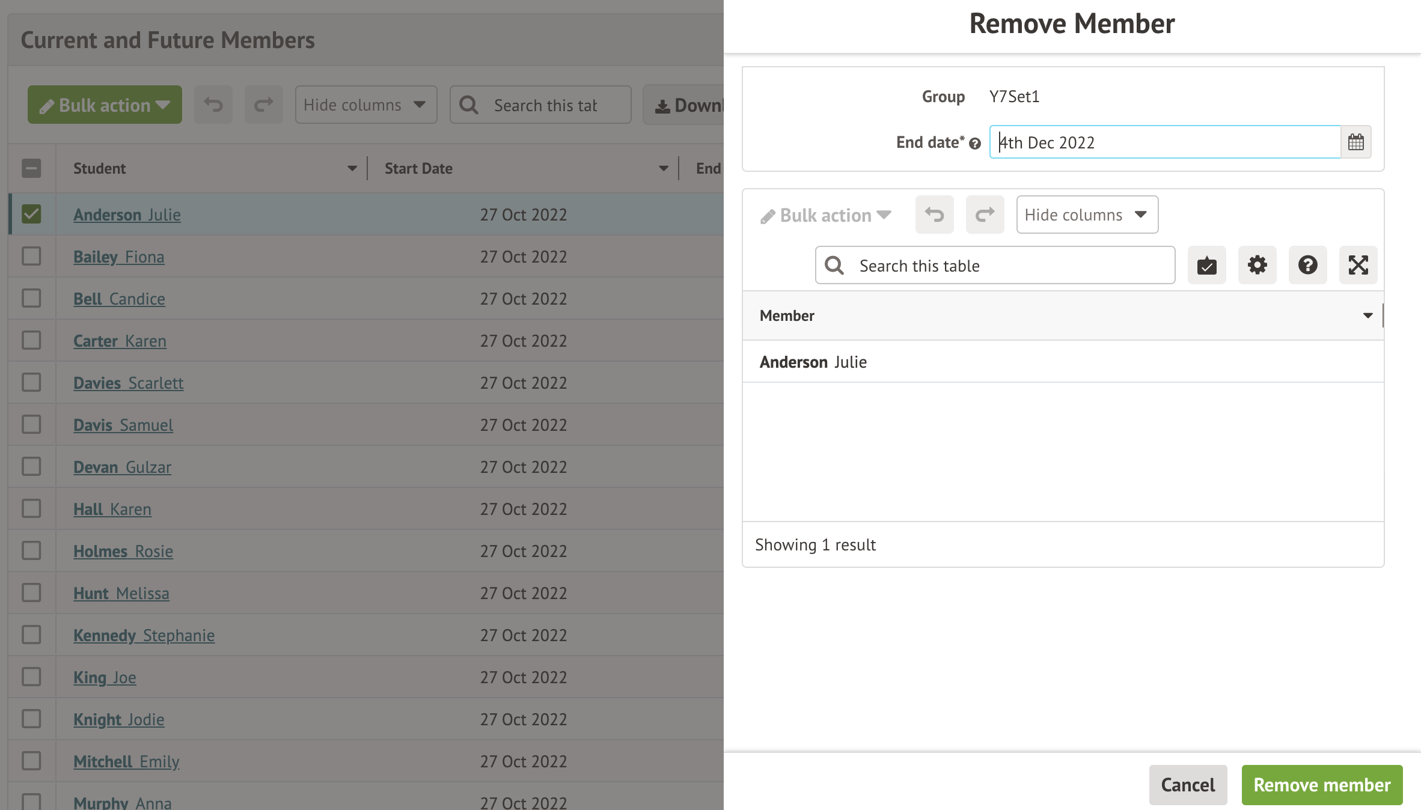This screenshot has width=1421, height=810.
Task: Click the End date help question mark
Action: [975, 144]
